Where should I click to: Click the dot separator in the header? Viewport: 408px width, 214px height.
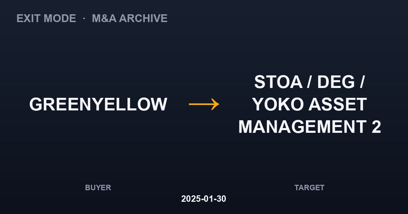tap(84, 18)
